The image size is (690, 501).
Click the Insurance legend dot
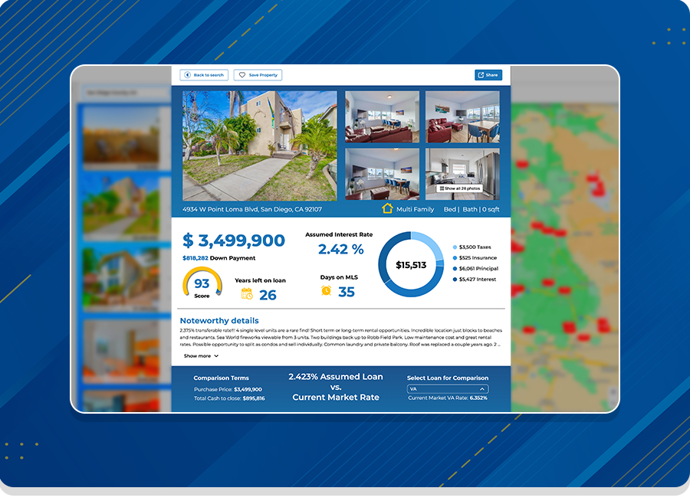click(x=455, y=258)
